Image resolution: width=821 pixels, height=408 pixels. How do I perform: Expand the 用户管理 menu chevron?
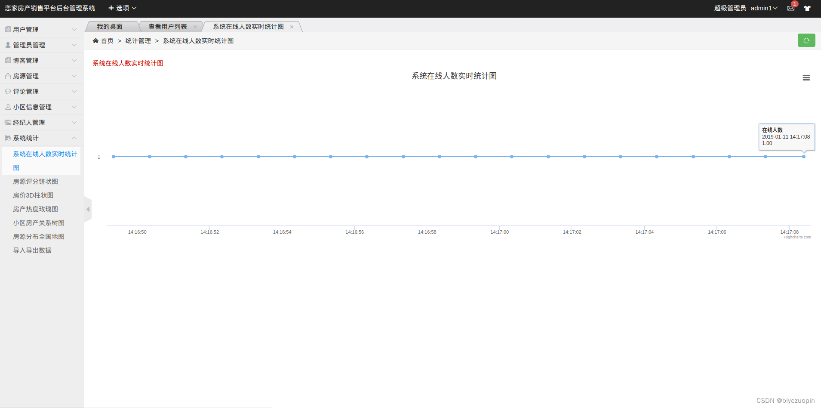(74, 29)
